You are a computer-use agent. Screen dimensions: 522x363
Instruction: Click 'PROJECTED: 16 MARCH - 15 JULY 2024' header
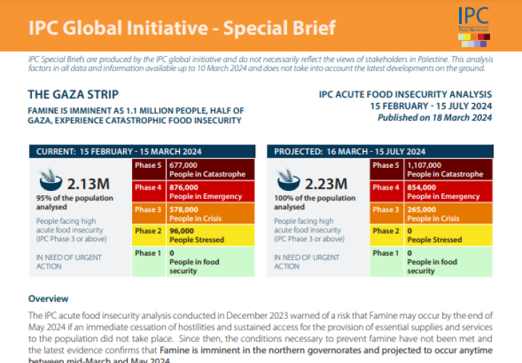pyautogui.click(x=380, y=152)
